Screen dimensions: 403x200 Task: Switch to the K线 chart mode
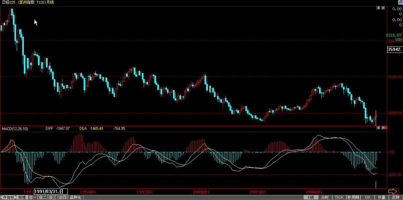click(x=311, y=197)
